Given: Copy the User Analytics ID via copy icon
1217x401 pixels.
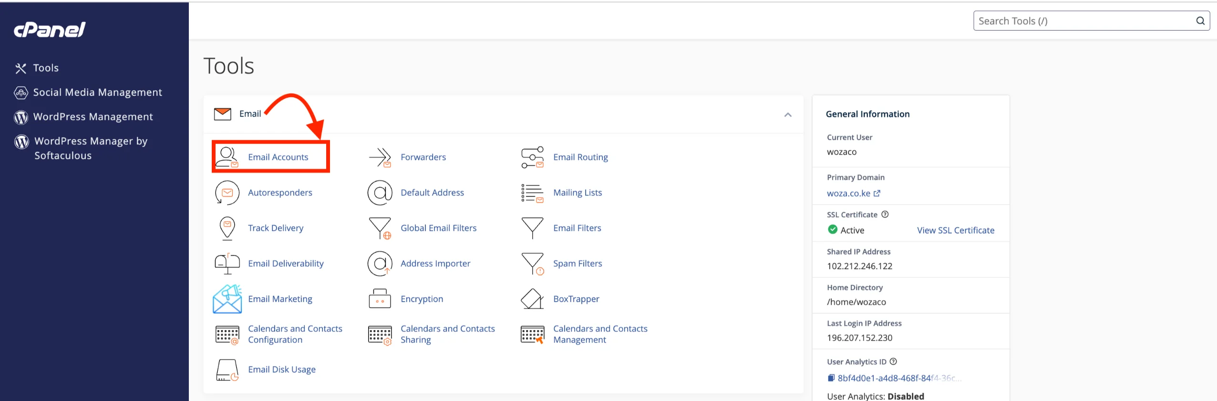Looking at the screenshot, I should pyautogui.click(x=831, y=378).
